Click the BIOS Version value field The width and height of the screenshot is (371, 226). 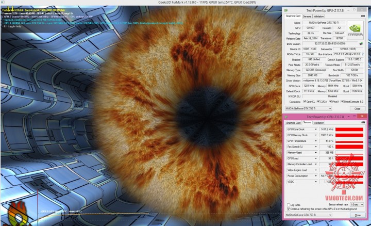point(330,43)
